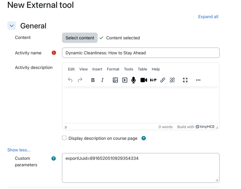
Task: Open the Insert menu
Action: coord(97,69)
